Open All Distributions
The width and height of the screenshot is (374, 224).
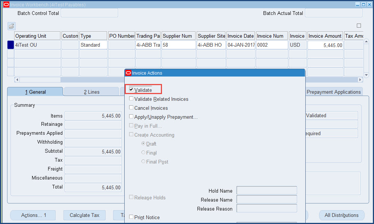[341, 215]
